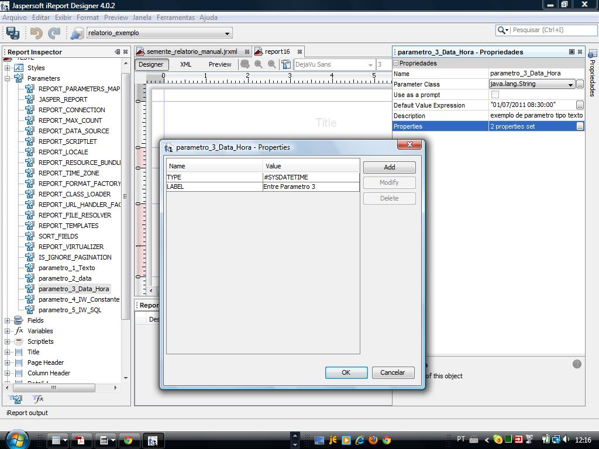Click the iReport taskbar button

point(153,440)
